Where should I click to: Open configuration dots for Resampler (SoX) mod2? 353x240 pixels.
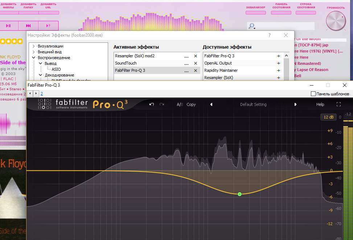(186, 56)
